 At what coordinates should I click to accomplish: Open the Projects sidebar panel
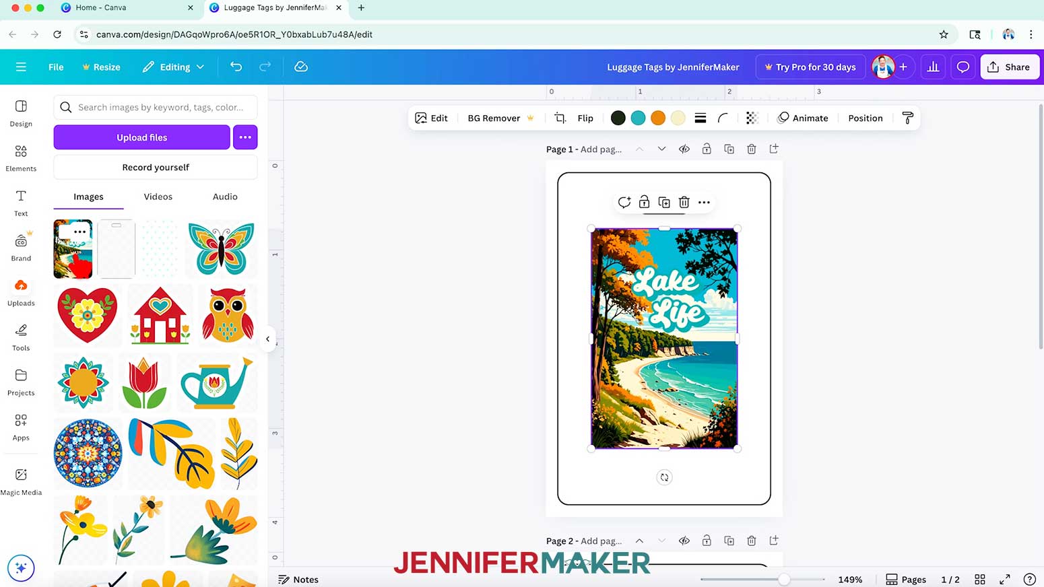pyautogui.click(x=21, y=382)
